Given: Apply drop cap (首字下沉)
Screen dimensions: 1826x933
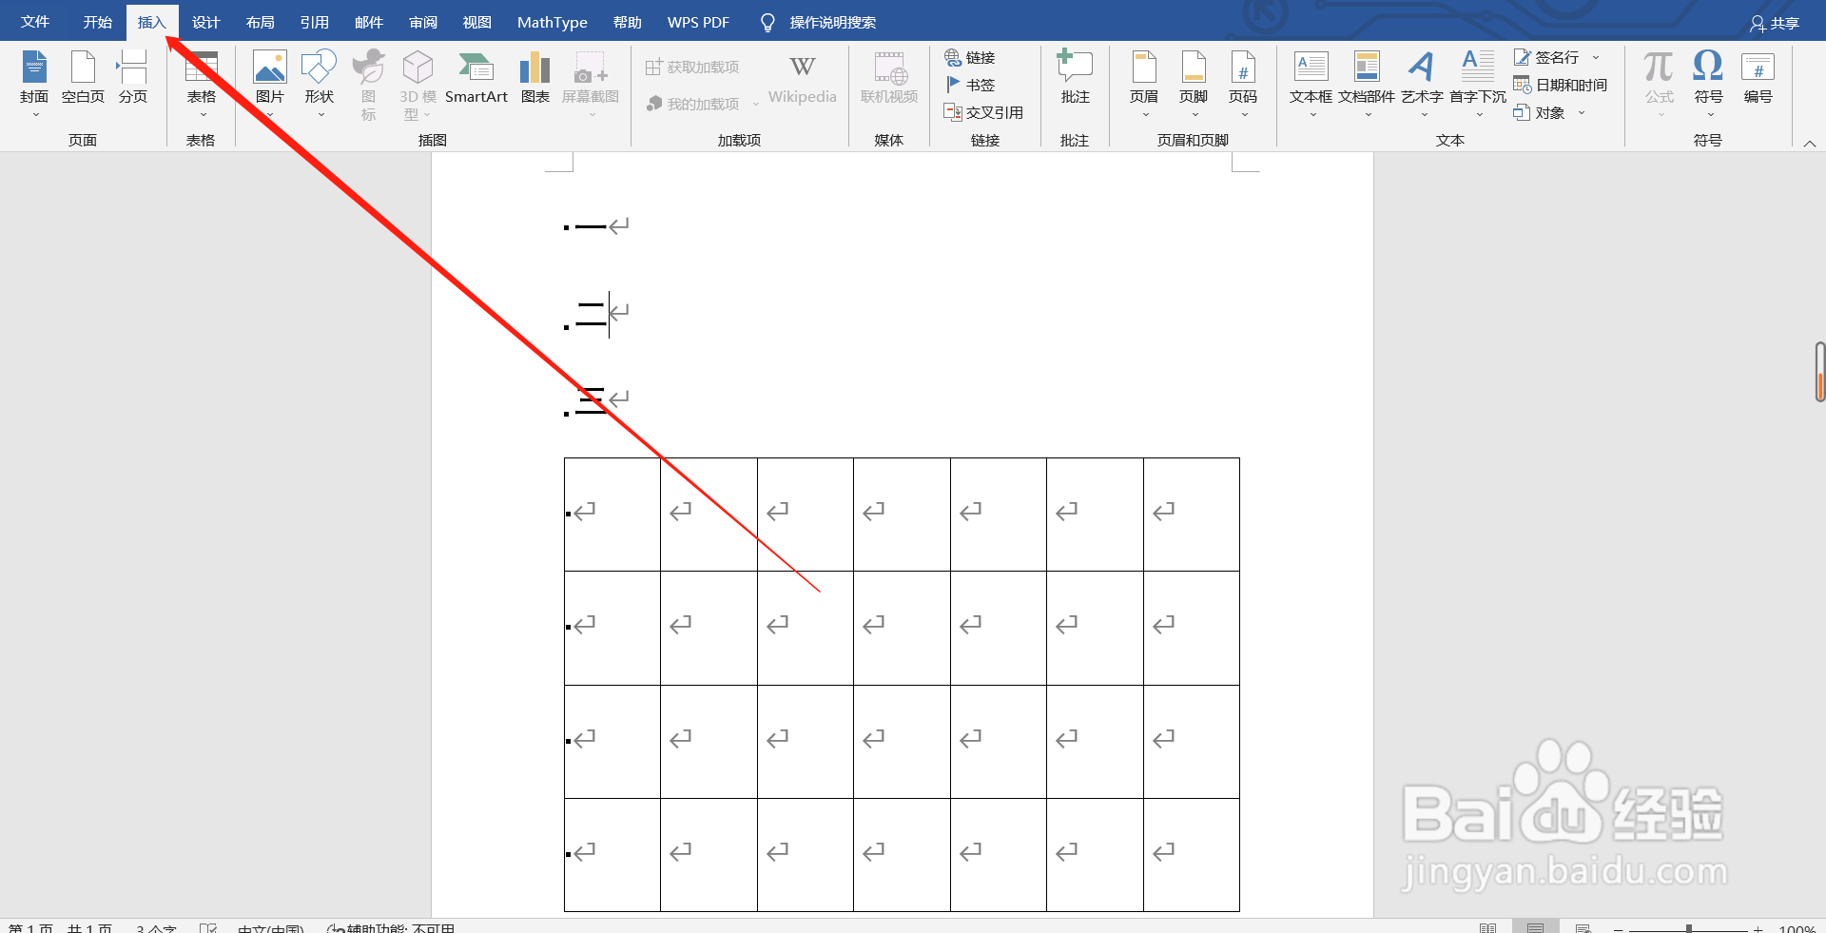Looking at the screenshot, I should (1478, 84).
